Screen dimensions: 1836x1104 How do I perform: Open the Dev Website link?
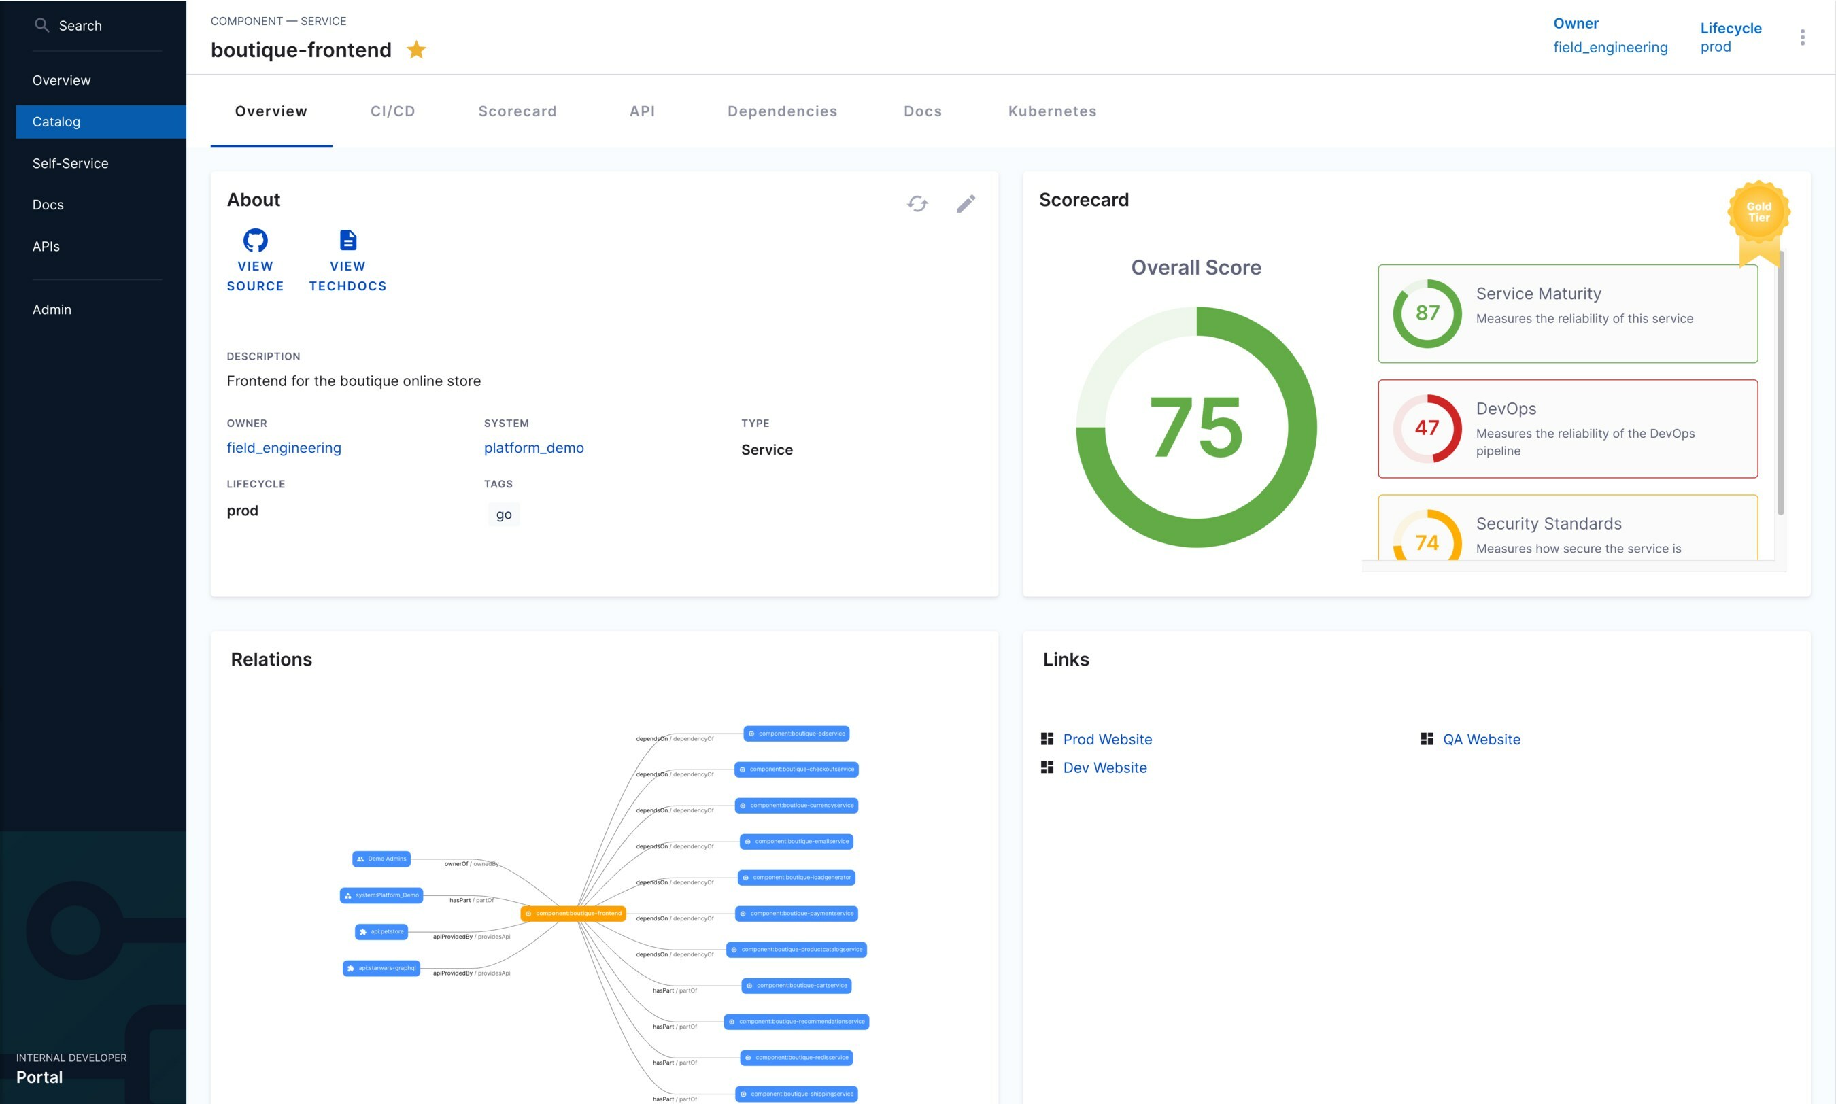(1105, 767)
